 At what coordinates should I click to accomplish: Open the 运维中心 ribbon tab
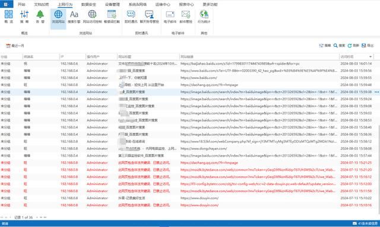pos(162,4)
